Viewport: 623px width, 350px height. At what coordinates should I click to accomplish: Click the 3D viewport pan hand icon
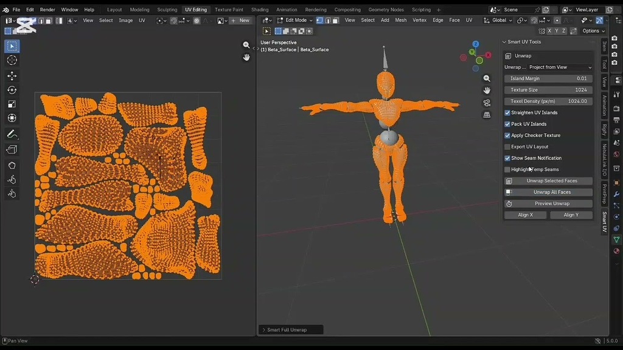487,91
